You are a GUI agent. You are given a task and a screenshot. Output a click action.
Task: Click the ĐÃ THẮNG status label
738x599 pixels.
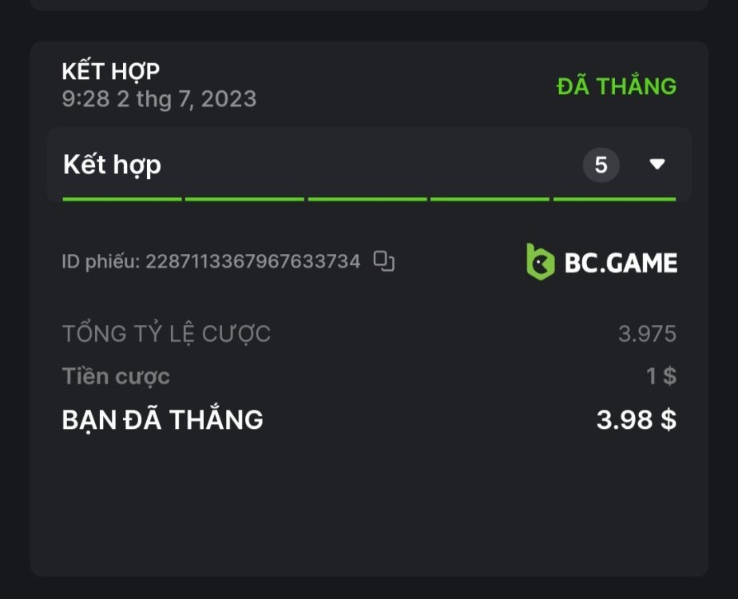tap(616, 86)
